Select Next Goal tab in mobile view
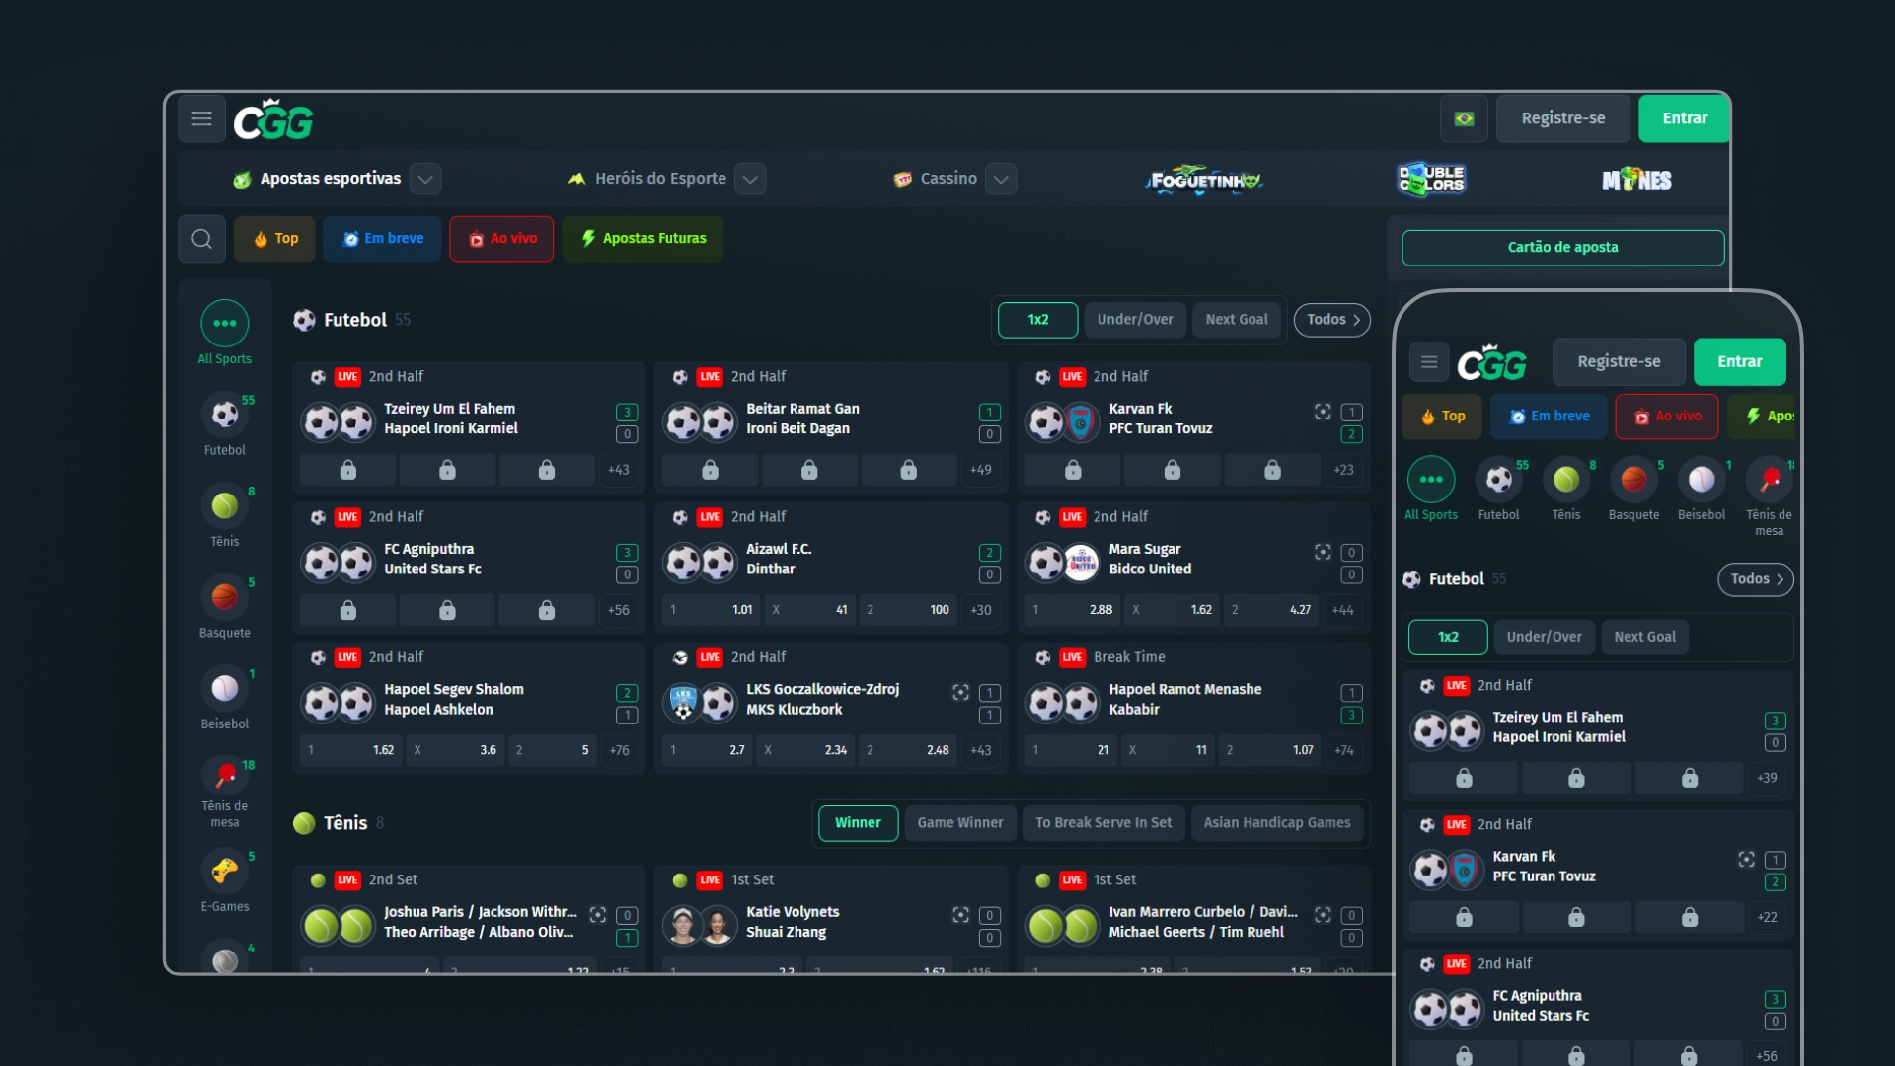1895x1066 pixels. [1645, 637]
